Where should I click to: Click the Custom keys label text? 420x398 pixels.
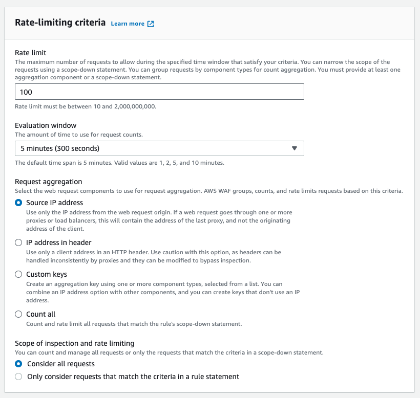(x=47, y=274)
